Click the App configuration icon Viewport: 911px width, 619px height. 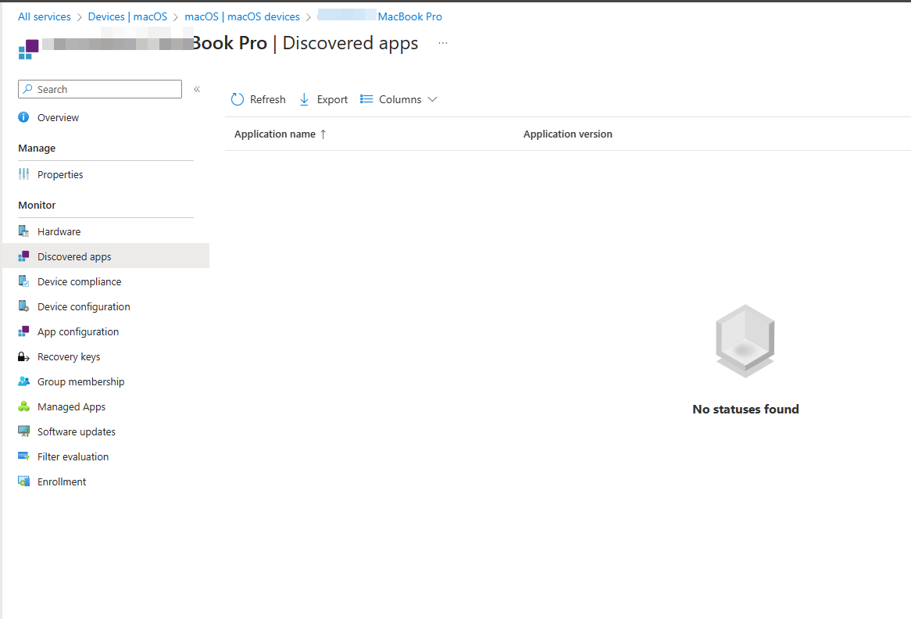pyautogui.click(x=24, y=331)
